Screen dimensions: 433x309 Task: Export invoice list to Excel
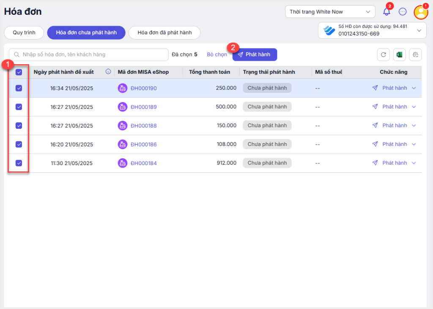(x=399, y=54)
